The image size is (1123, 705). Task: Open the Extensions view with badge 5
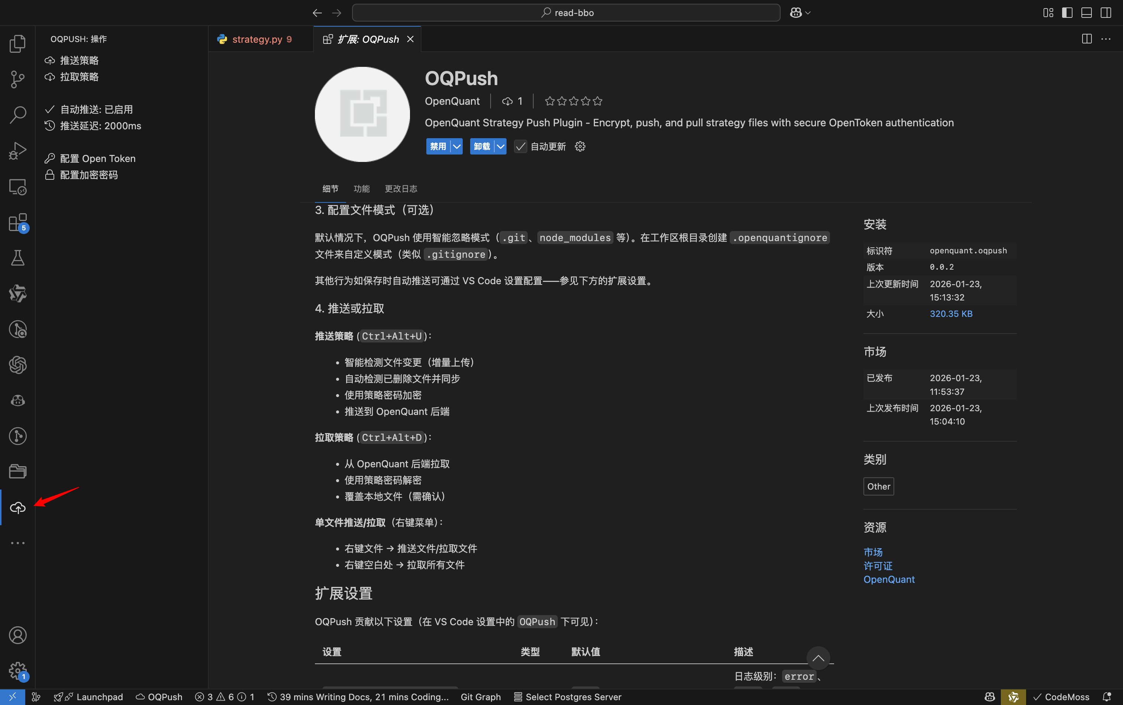(x=18, y=222)
